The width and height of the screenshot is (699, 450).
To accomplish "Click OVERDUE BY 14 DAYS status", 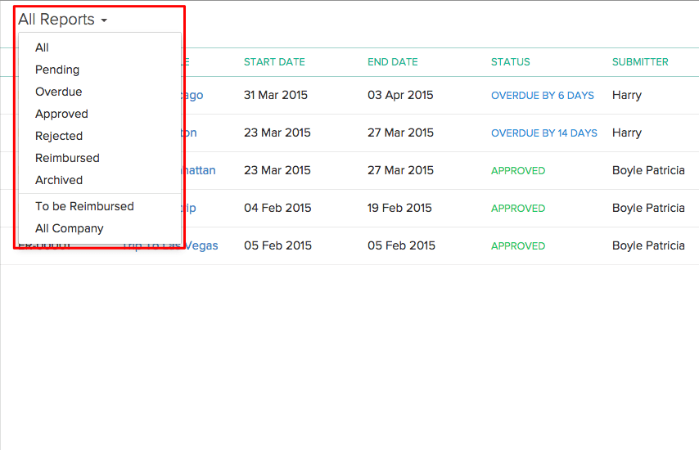I will coord(543,133).
